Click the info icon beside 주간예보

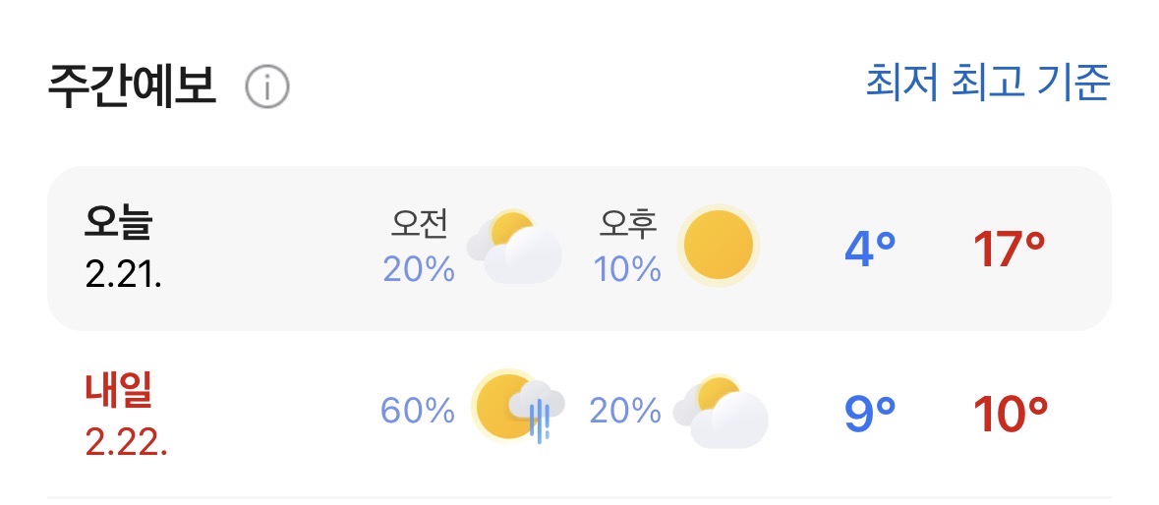pos(266,88)
